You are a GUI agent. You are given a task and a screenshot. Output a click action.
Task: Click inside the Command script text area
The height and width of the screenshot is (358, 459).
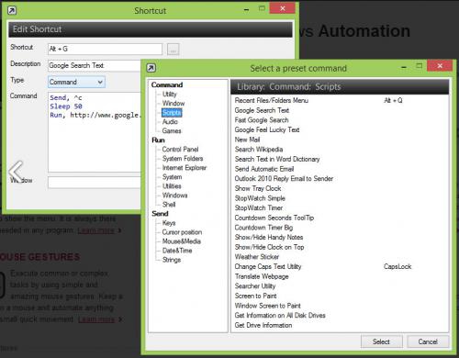point(95,132)
